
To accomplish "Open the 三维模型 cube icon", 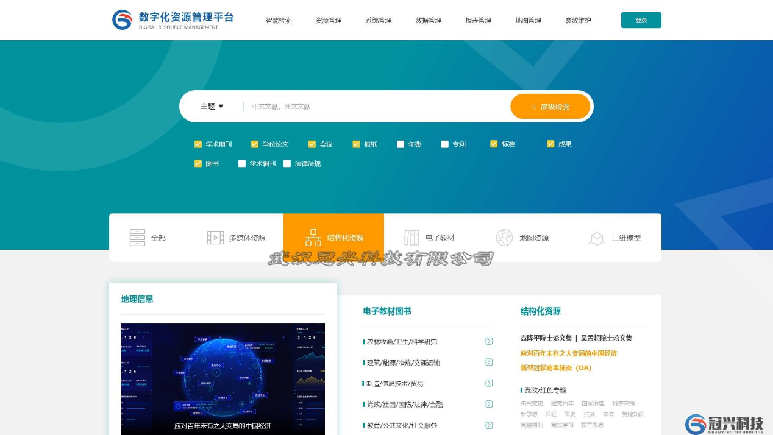I will coord(597,238).
